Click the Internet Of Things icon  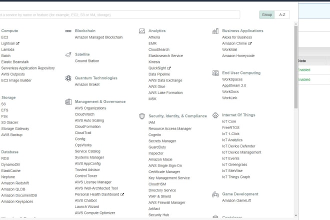215,115
